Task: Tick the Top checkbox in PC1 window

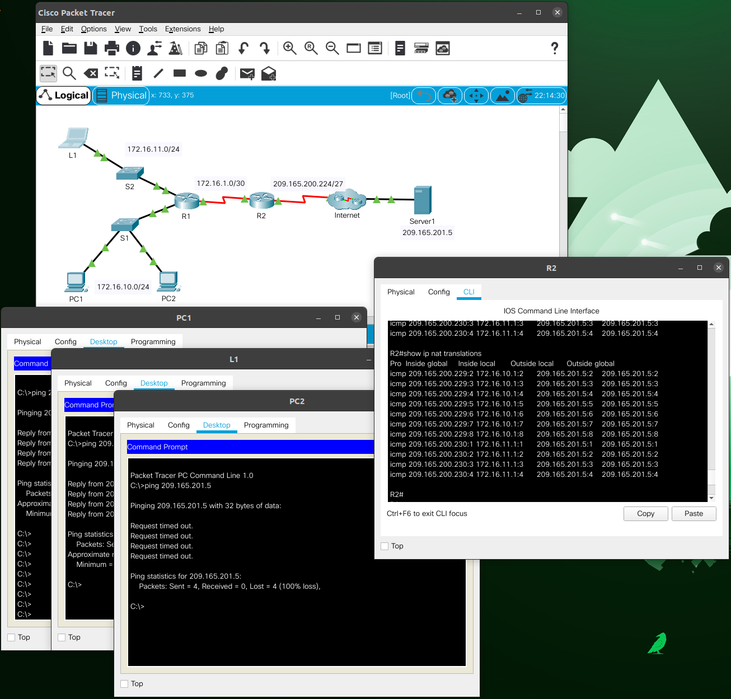Action: click(x=11, y=637)
